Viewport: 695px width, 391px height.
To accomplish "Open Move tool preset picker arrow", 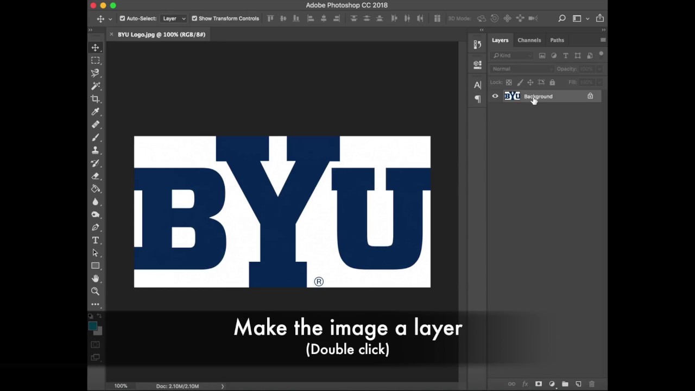I will coord(110,18).
